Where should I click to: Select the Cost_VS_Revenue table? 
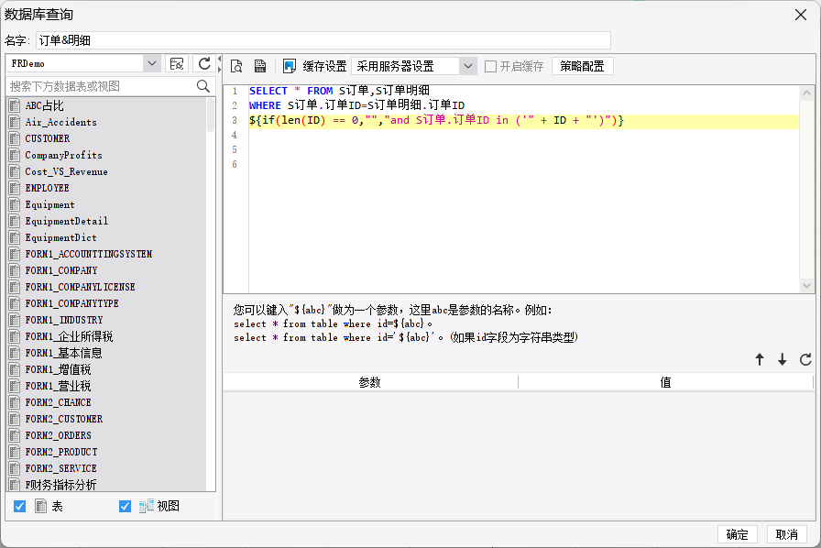pos(66,171)
